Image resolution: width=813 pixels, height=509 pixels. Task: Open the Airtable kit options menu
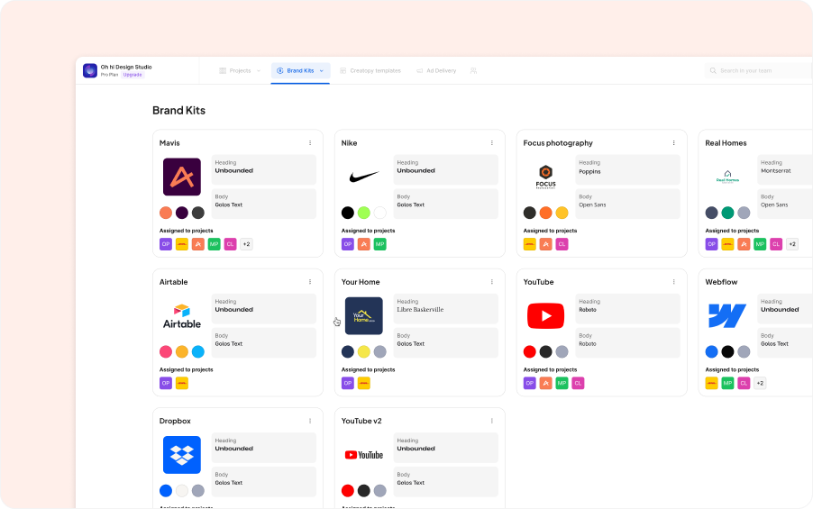point(310,282)
